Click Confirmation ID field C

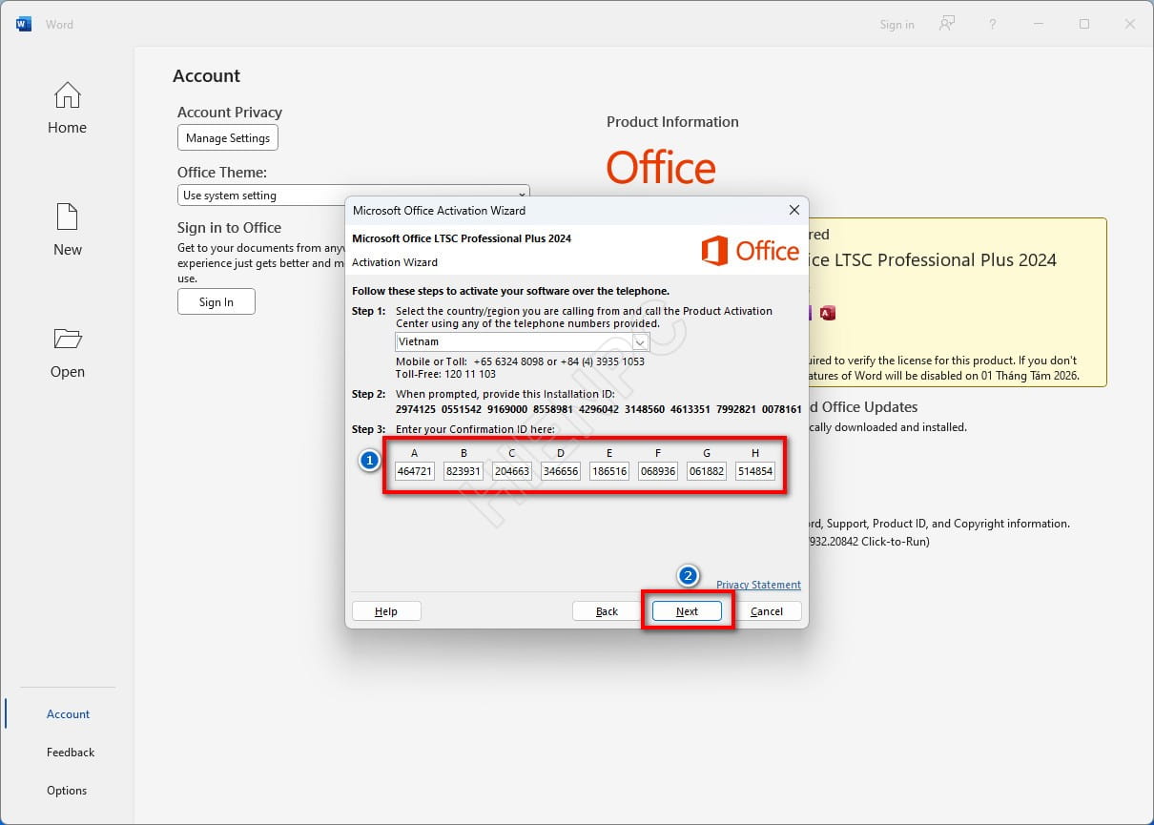click(x=512, y=471)
